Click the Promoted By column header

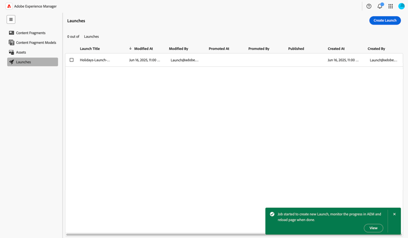click(x=258, y=48)
